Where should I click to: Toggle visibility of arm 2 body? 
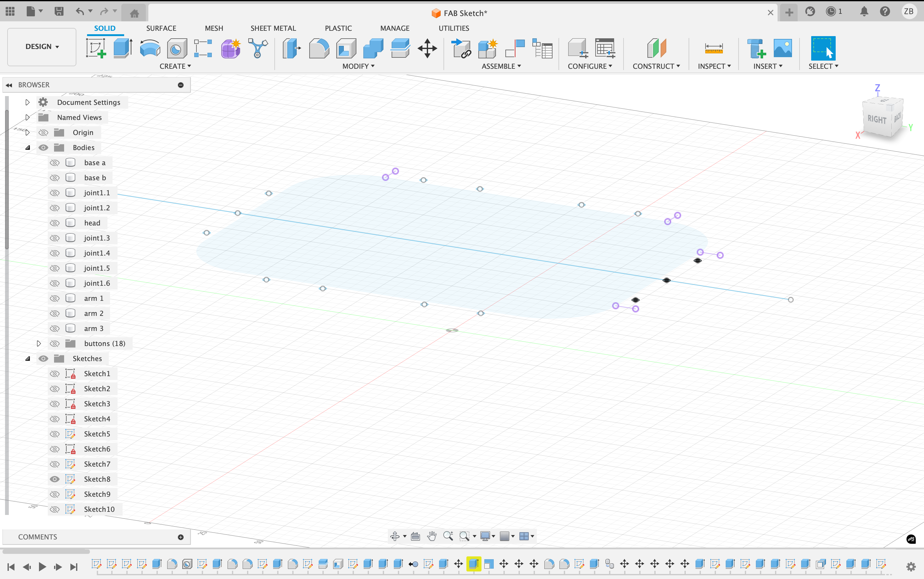coord(55,313)
